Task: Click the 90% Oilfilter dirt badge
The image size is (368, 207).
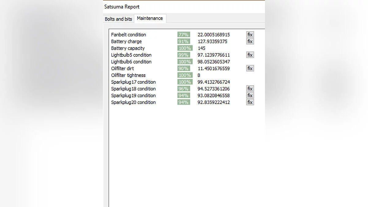Action: (x=184, y=68)
